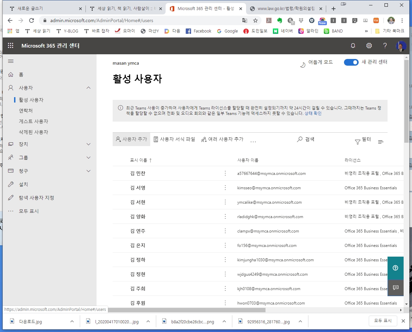Viewport: 412px width, 332px height.
Task: Turn on 어둡게 모드
Action: tap(316, 63)
